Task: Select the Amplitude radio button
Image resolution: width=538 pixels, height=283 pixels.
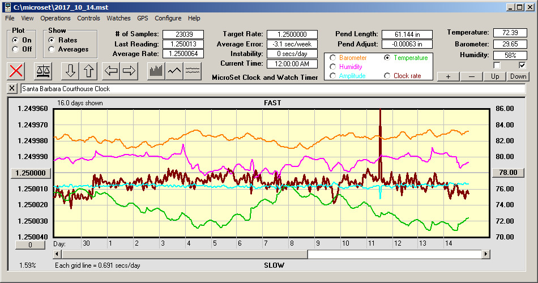Action: [x=332, y=76]
